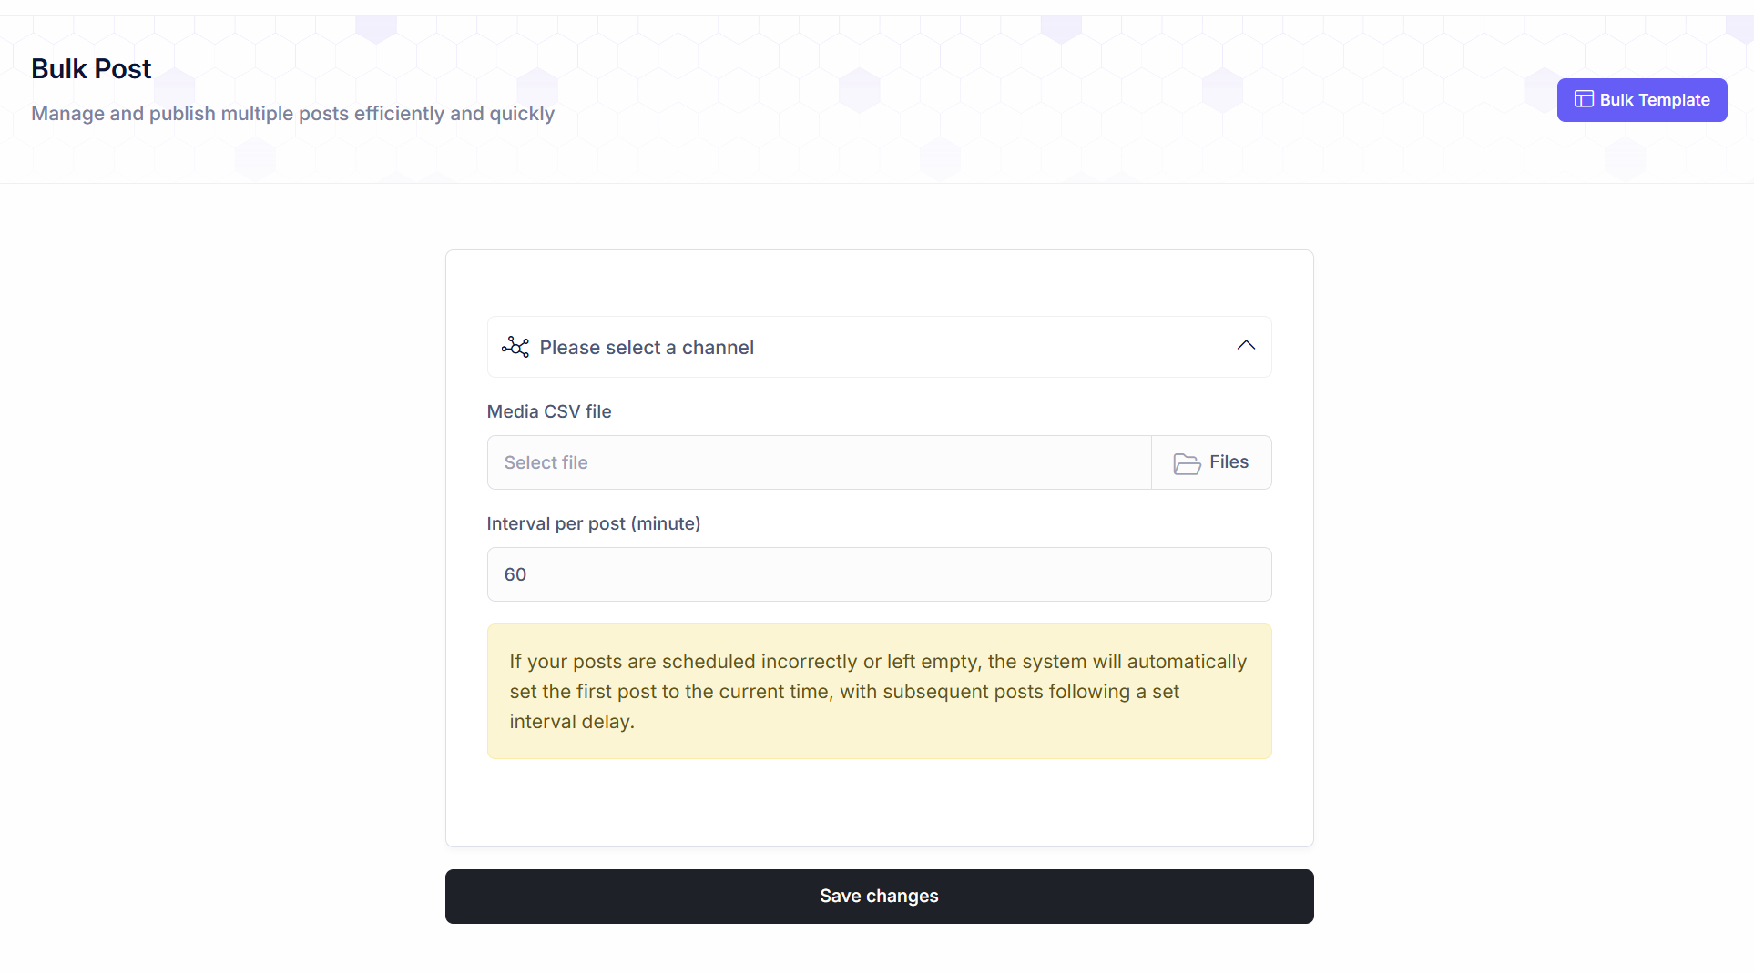Click the 'Bulk Post' page heading
1754x973 pixels.
pos(91,69)
